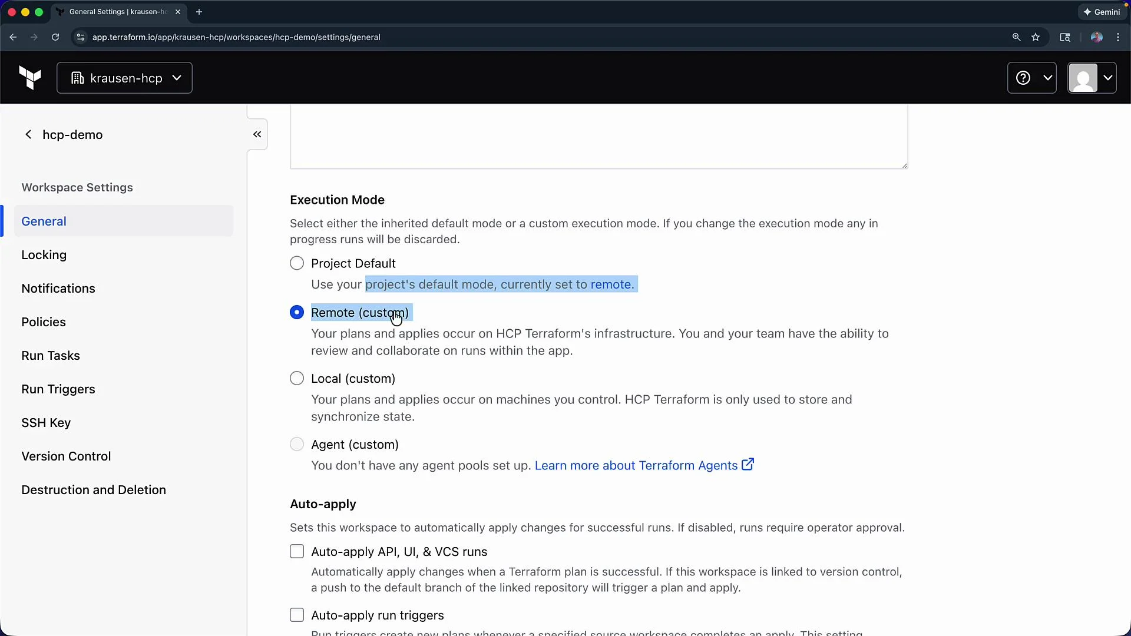Close the General Settings tab
The width and height of the screenshot is (1131, 636).
[178, 12]
